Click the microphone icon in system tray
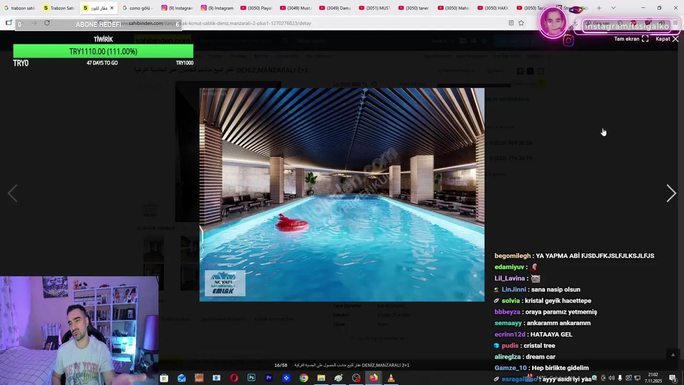The height and width of the screenshot is (385, 684). (620, 378)
